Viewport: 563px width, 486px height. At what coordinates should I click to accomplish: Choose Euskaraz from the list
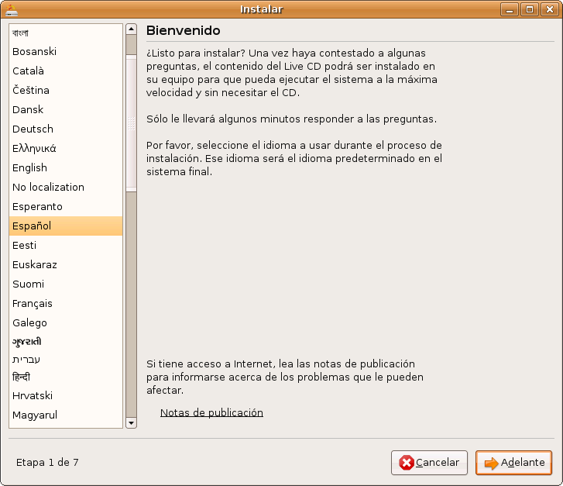[66, 265]
